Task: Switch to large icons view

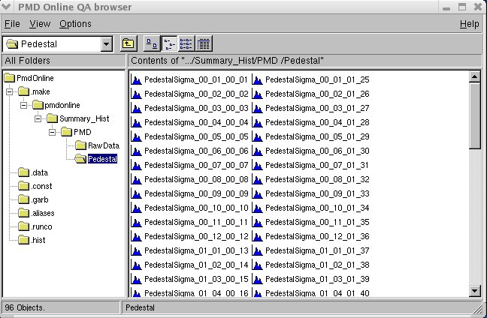Action: tap(152, 43)
